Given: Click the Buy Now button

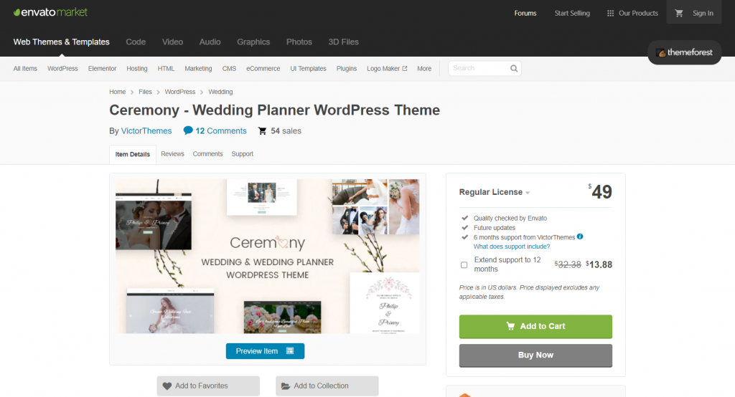Looking at the screenshot, I should [x=535, y=355].
